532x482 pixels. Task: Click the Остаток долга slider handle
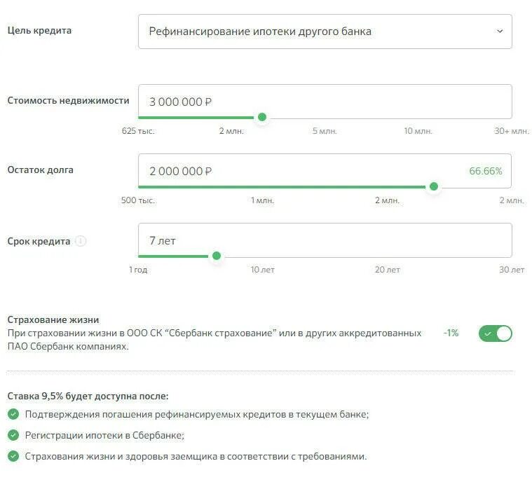click(x=434, y=186)
